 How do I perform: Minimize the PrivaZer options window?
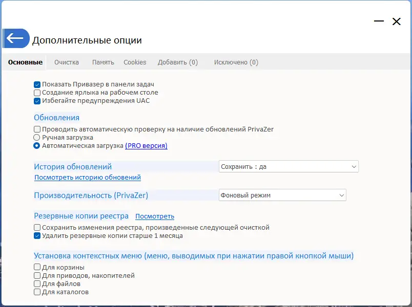click(x=379, y=21)
